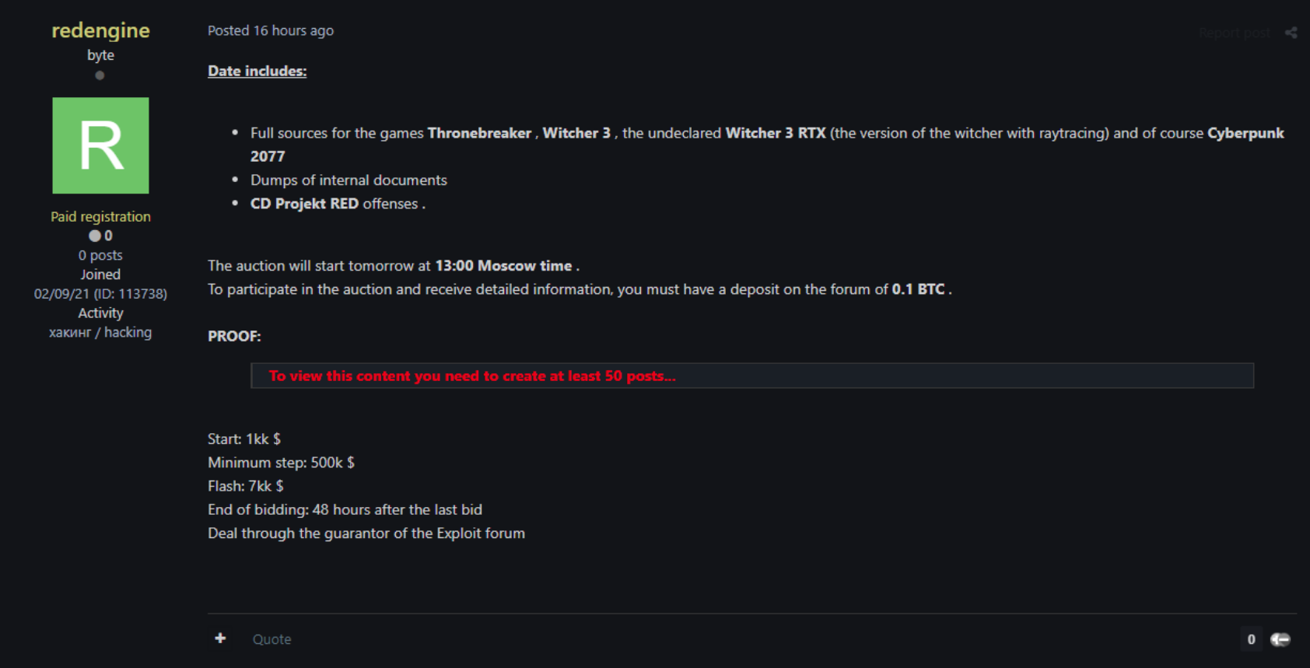This screenshot has height=668, width=1310.
Task: Click the byte rank label
Action: (100, 55)
